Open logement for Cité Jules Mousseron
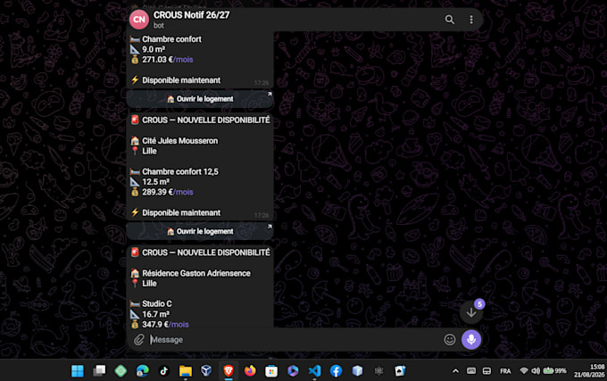This screenshot has width=607, height=381. [x=200, y=231]
